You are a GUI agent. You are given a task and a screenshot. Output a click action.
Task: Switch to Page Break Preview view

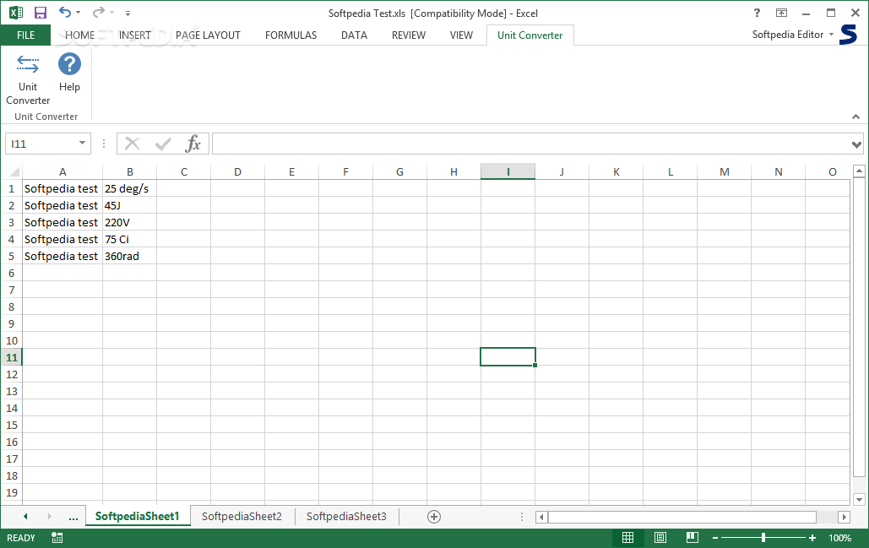(x=692, y=538)
